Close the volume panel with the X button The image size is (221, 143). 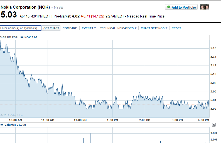tap(214, 125)
